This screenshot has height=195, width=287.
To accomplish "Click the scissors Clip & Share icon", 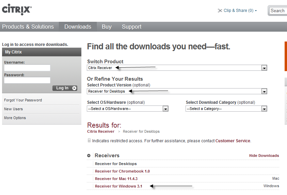I will (x=220, y=11).
